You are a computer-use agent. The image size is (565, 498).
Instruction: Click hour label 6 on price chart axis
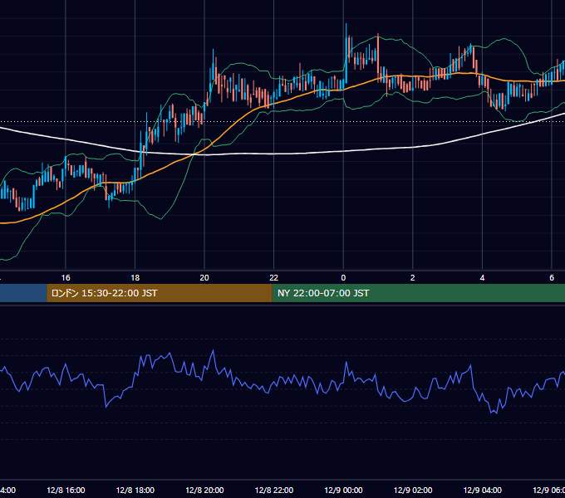point(552,278)
